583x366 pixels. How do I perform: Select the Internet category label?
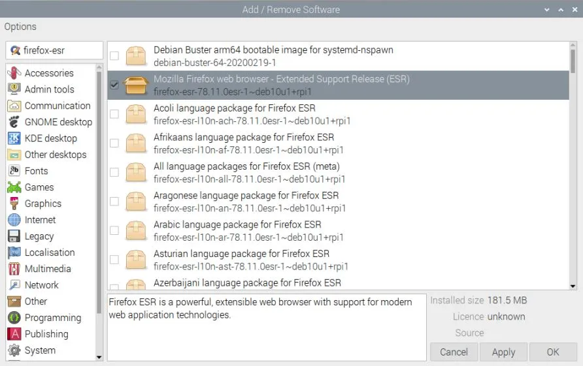click(x=40, y=220)
